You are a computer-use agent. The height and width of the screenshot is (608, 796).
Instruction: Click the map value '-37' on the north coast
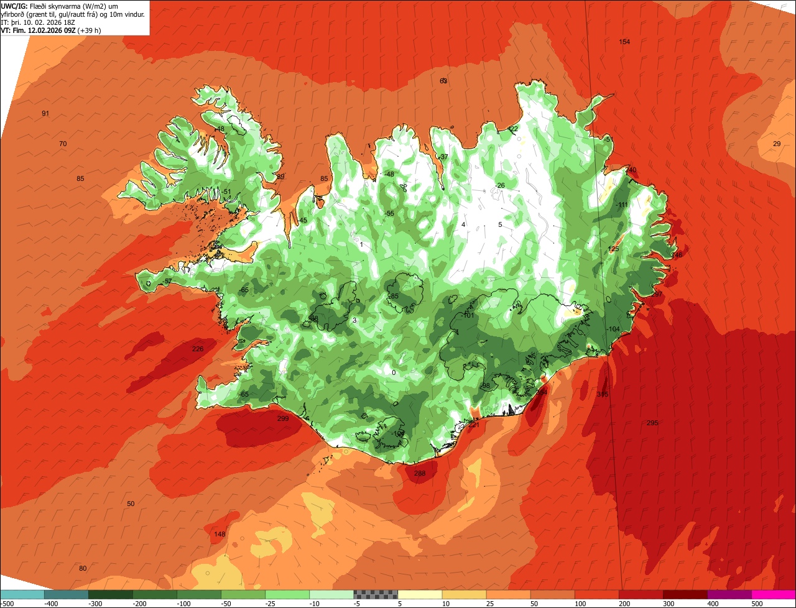pyautogui.click(x=443, y=157)
